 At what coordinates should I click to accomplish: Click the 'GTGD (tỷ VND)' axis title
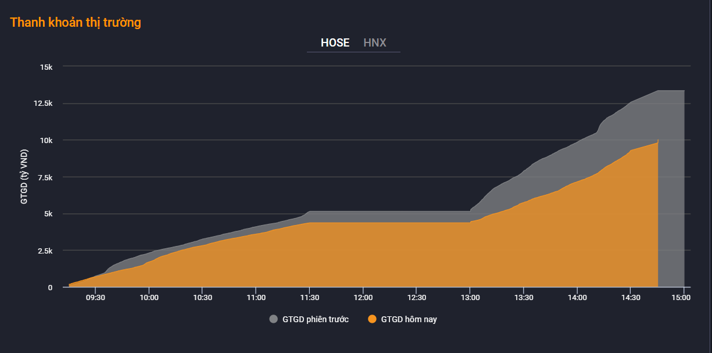click(24, 176)
